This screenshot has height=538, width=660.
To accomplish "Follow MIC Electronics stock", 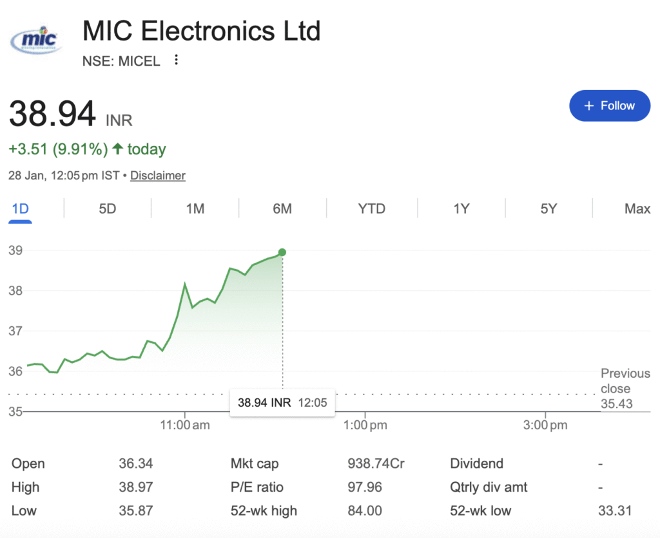I will tap(609, 106).
